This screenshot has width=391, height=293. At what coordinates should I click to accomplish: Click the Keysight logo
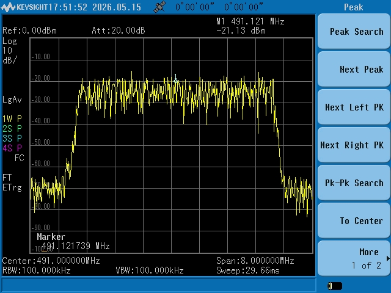click(x=24, y=7)
